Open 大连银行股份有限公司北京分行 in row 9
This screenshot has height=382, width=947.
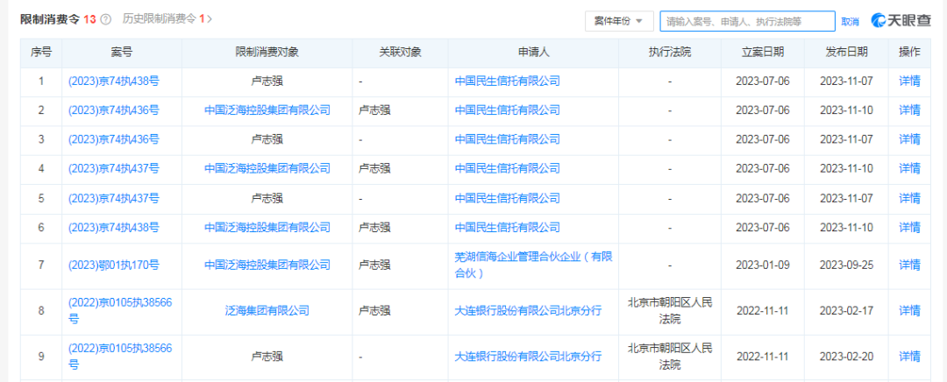[x=528, y=357]
